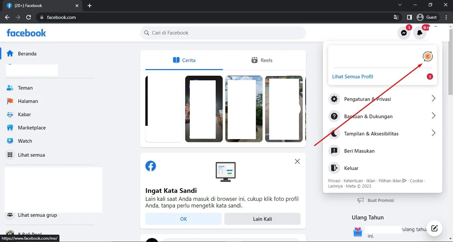Switch to the Cerita tab
Screen dimensions: 453x242
click(184, 60)
